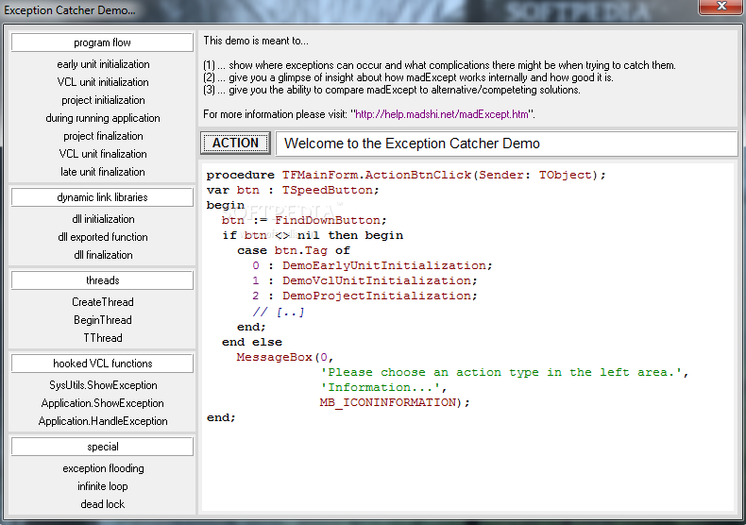Click 'MessageBox(0,' in the code
The height and width of the screenshot is (525, 746).
coord(285,357)
